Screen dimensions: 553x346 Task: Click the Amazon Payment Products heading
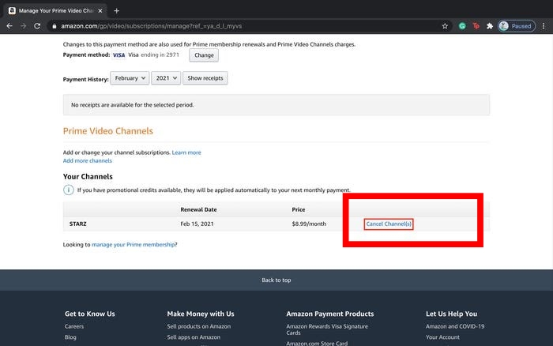pyautogui.click(x=329, y=314)
